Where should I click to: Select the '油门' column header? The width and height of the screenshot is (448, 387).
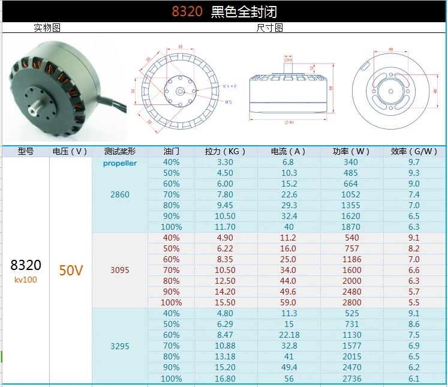171,151
